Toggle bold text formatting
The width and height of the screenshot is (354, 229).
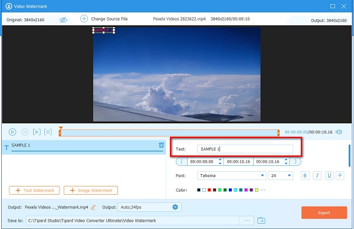pyautogui.click(x=305, y=176)
